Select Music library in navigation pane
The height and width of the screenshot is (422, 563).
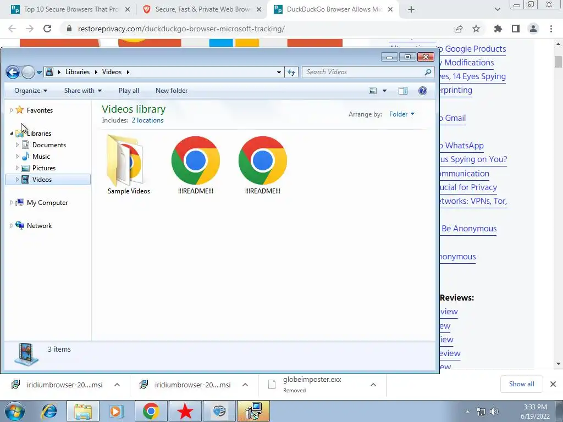(41, 157)
